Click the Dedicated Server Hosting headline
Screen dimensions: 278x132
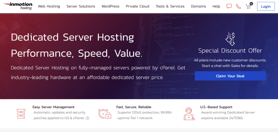click(x=72, y=37)
